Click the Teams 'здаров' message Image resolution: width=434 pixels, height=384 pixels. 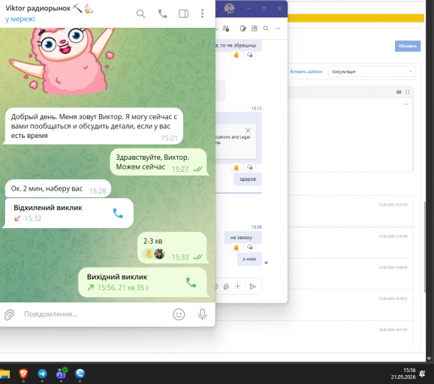[x=248, y=179]
